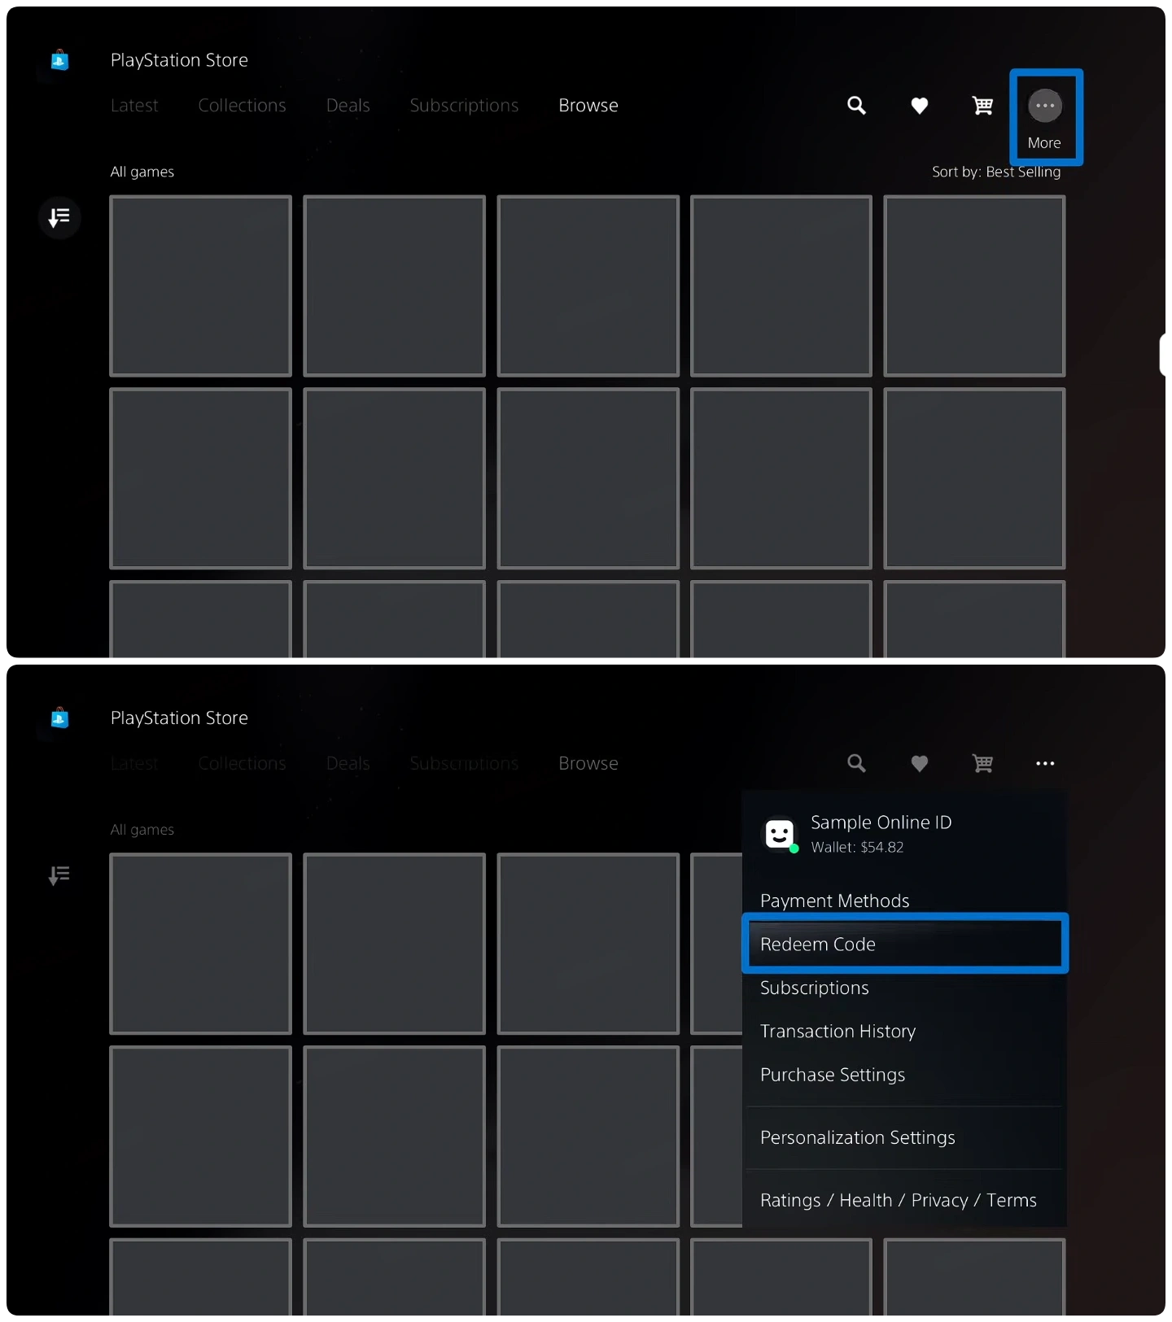Click the All games heading in upper screenshot

pyautogui.click(x=142, y=172)
